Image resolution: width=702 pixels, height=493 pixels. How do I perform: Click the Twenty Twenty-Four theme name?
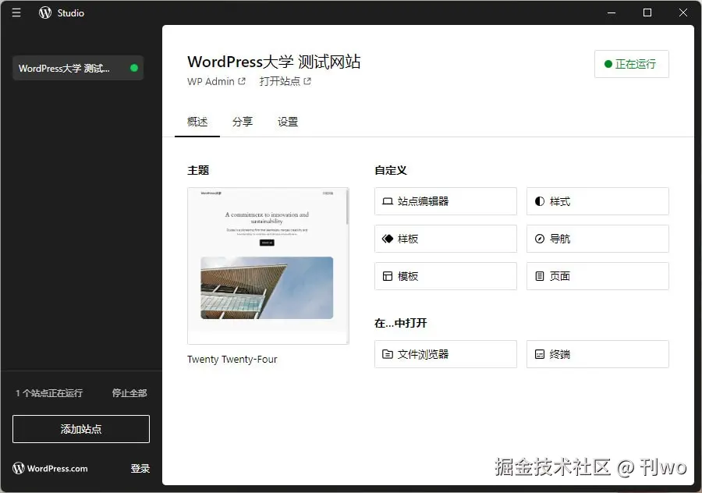coord(232,359)
